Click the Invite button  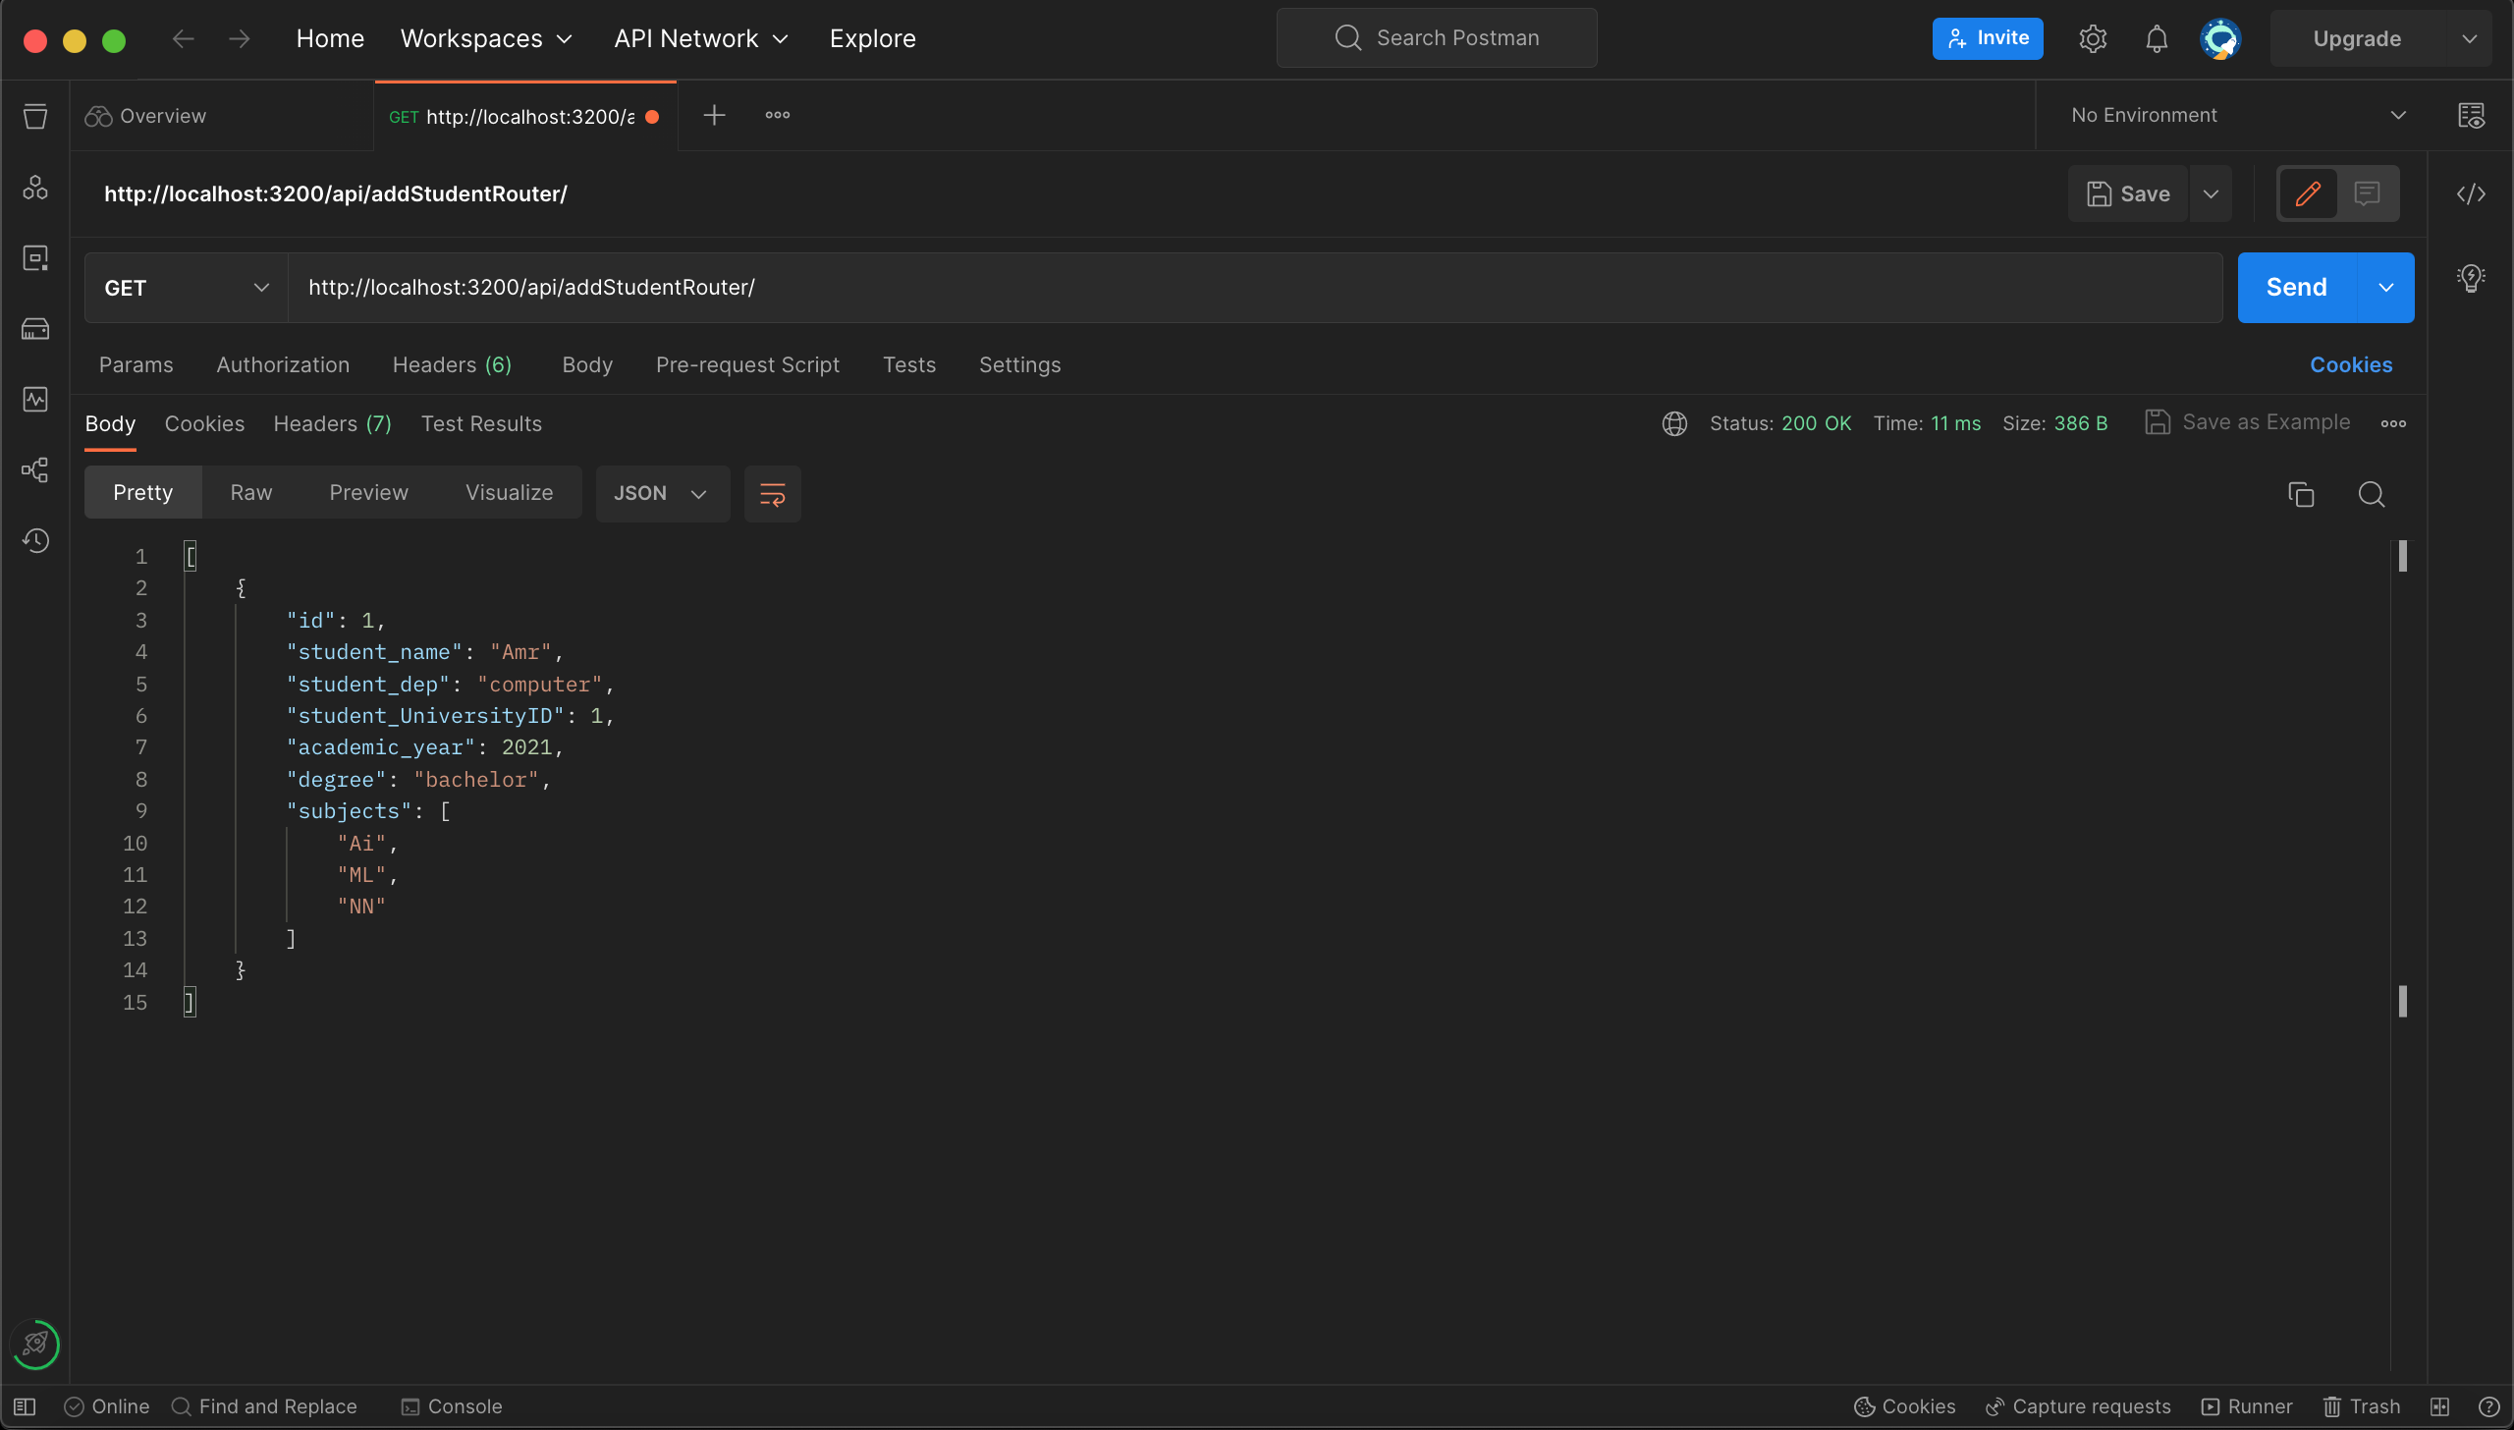pos(1988,38)
